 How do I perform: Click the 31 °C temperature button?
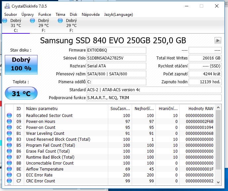coord(21,94)
